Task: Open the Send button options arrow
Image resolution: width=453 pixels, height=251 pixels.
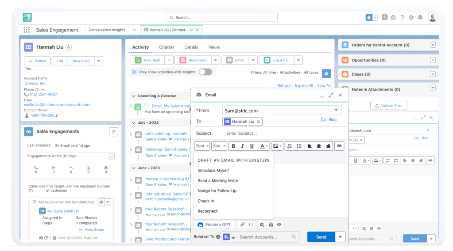Action: [340, 237]
